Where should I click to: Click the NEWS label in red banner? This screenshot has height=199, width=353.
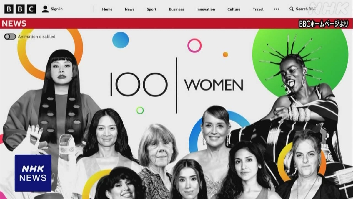click(x=14, y=24)
